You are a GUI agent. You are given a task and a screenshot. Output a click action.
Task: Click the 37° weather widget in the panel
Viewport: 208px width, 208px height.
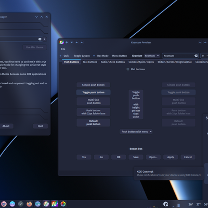[x=199, y=204]
